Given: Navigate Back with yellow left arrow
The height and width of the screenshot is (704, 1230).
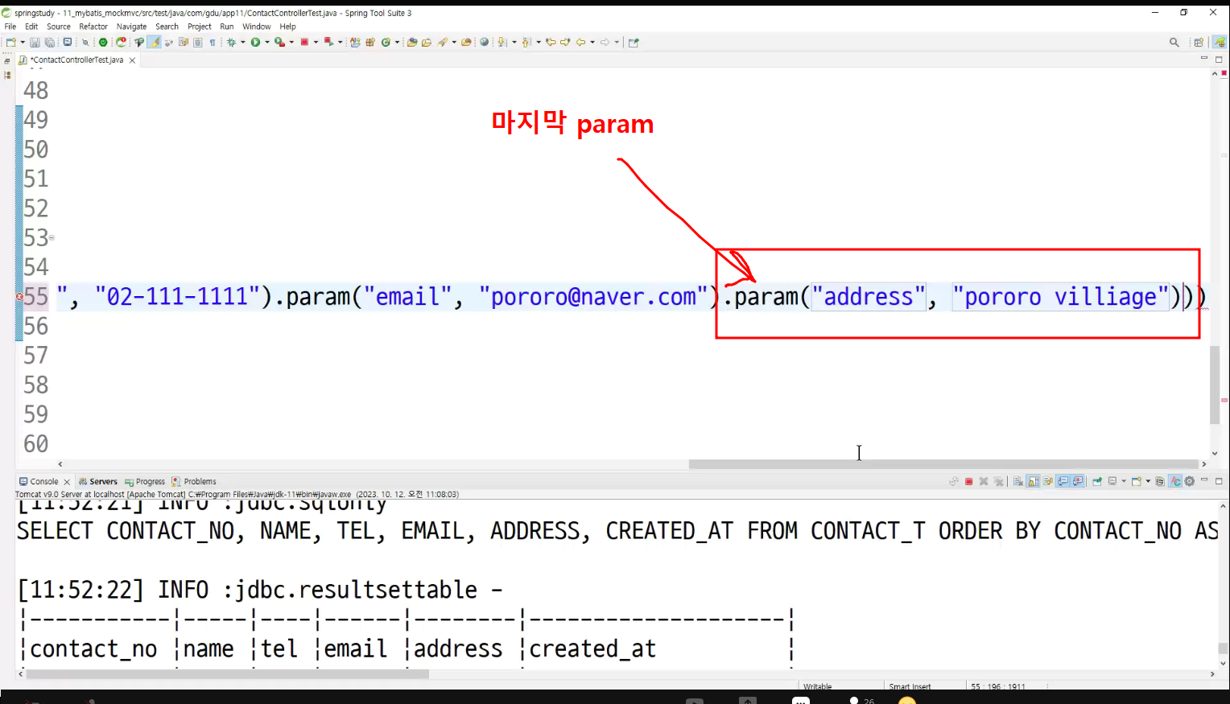Looking at the screenshot, I should pyautogui.click(x=580, y=42).
